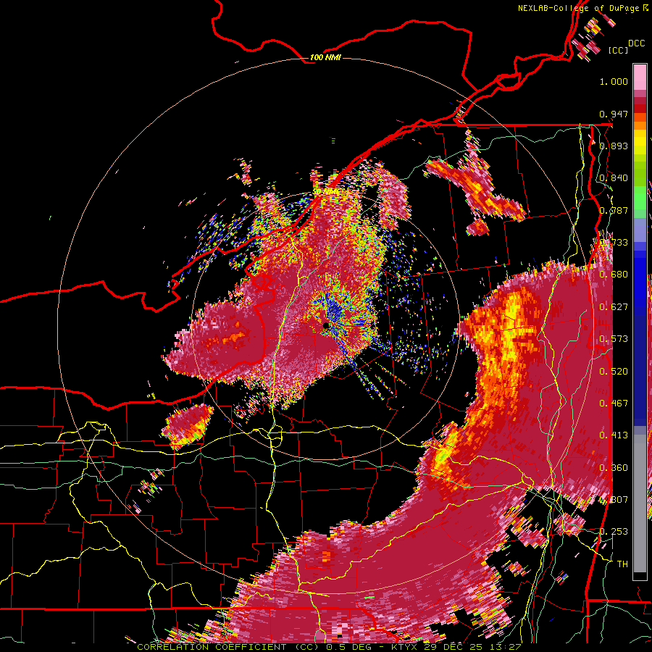
Task: Select the 0.360 scale value
Action: [614, 468]
